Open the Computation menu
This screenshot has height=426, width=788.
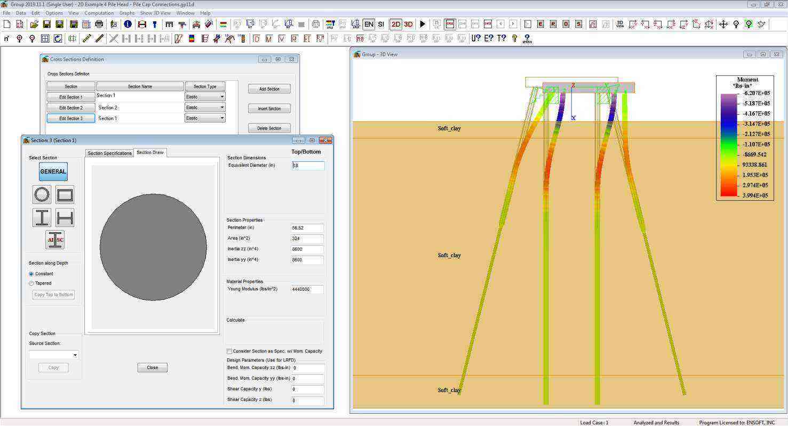tap(99, 13)
